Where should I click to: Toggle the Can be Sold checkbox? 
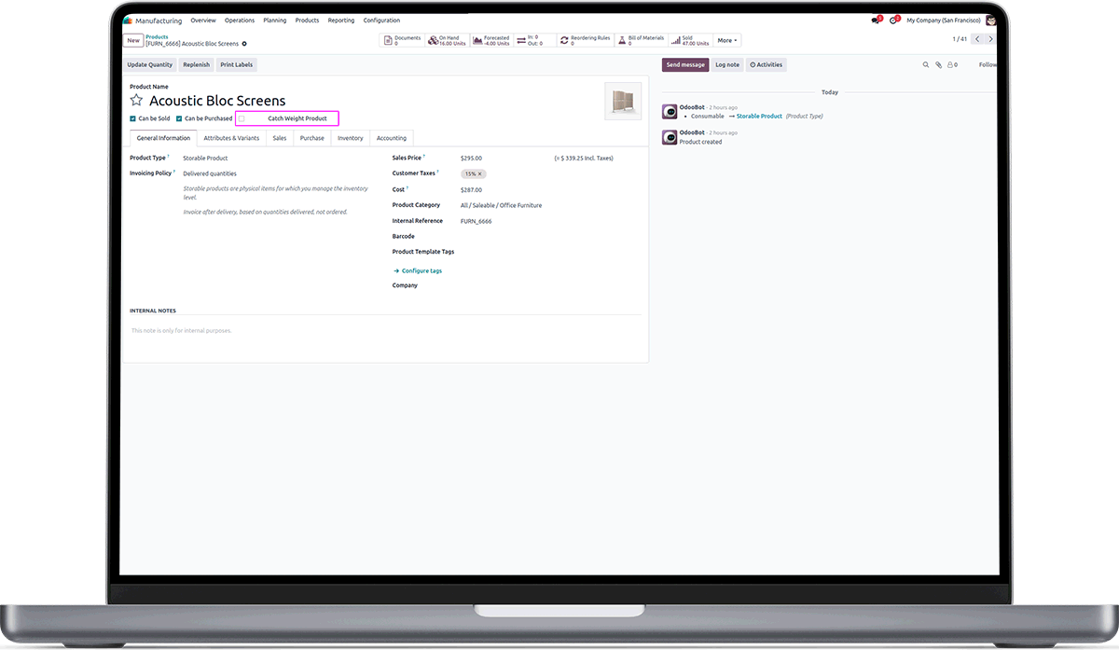[133, 118]
